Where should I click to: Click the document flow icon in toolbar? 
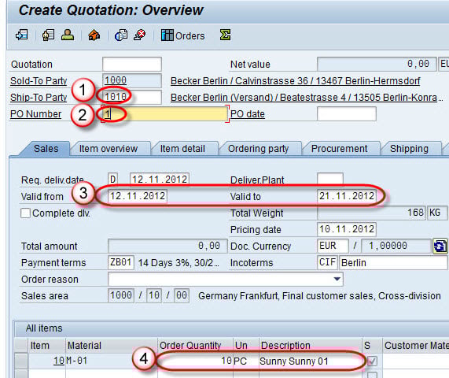coord(22,35)
